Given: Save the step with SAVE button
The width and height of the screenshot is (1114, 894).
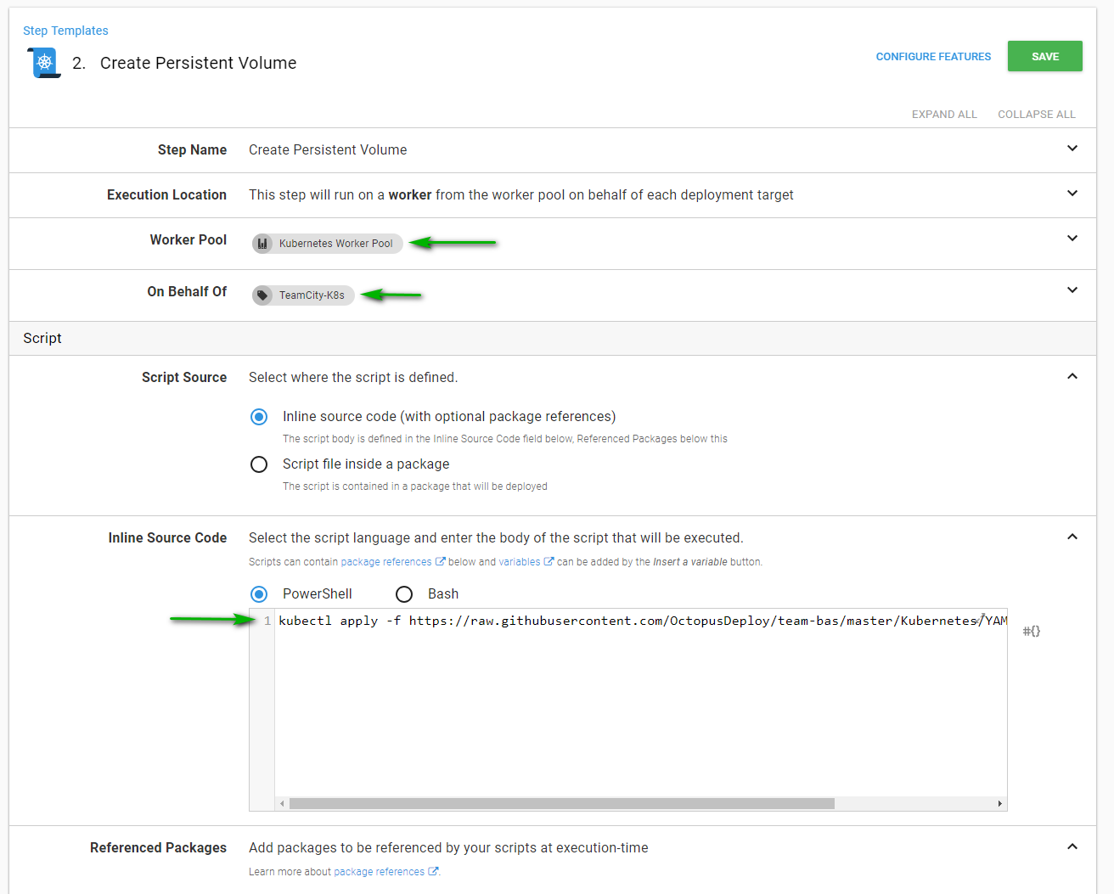Looking at the screenshot, I should (1045, 56).
